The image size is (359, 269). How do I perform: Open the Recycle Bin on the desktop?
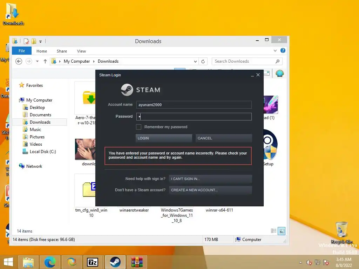[x=341, y=233]
